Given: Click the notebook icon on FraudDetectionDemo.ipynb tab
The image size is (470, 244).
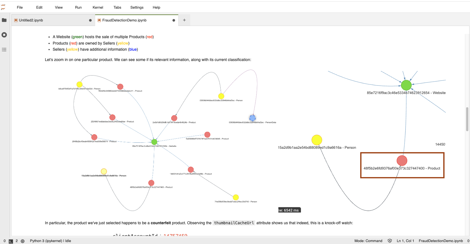Looking at the screenshot, I should 99,20.
